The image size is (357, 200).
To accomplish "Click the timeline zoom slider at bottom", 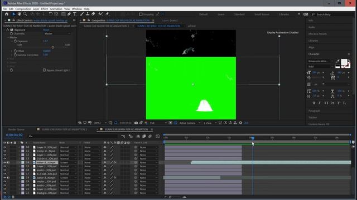I will coord(170,197).
